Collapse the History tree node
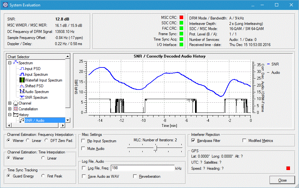 [10, 114]
